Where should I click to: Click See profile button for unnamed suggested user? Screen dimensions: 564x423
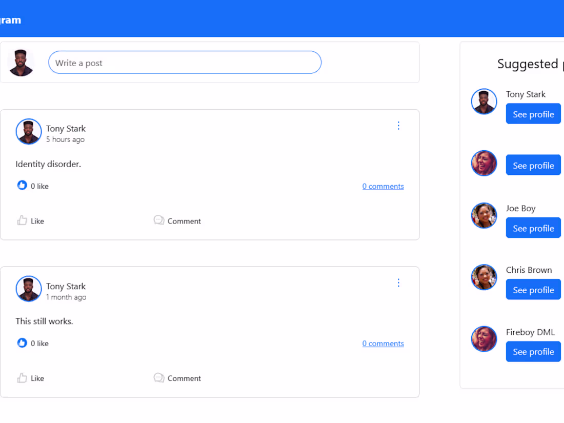[533, 165]
